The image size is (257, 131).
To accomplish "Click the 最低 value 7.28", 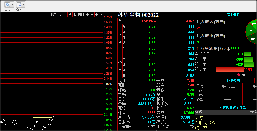I will [191, 90].
